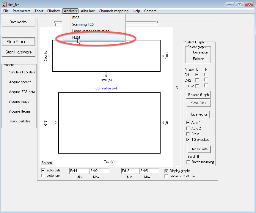
Task: Click the Refresh Graph button
Action: coord(198,95)
